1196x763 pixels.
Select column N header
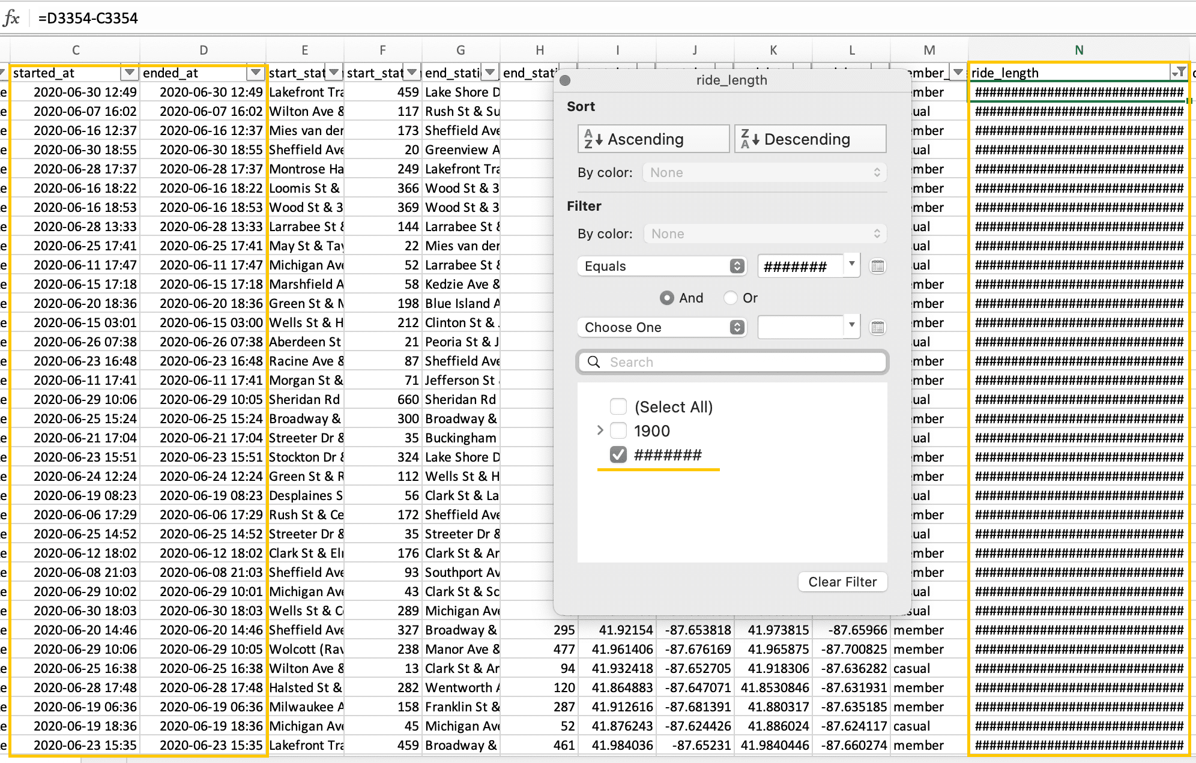1078,50
